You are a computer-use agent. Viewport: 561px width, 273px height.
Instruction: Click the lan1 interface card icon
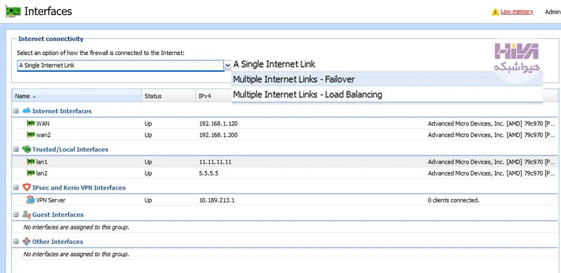click(x=31, y=162)
